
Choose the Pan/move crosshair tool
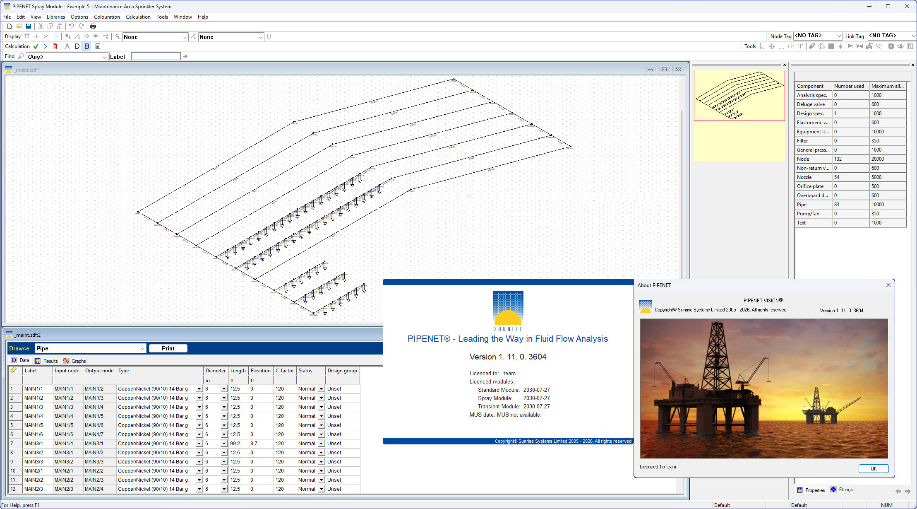772,46
